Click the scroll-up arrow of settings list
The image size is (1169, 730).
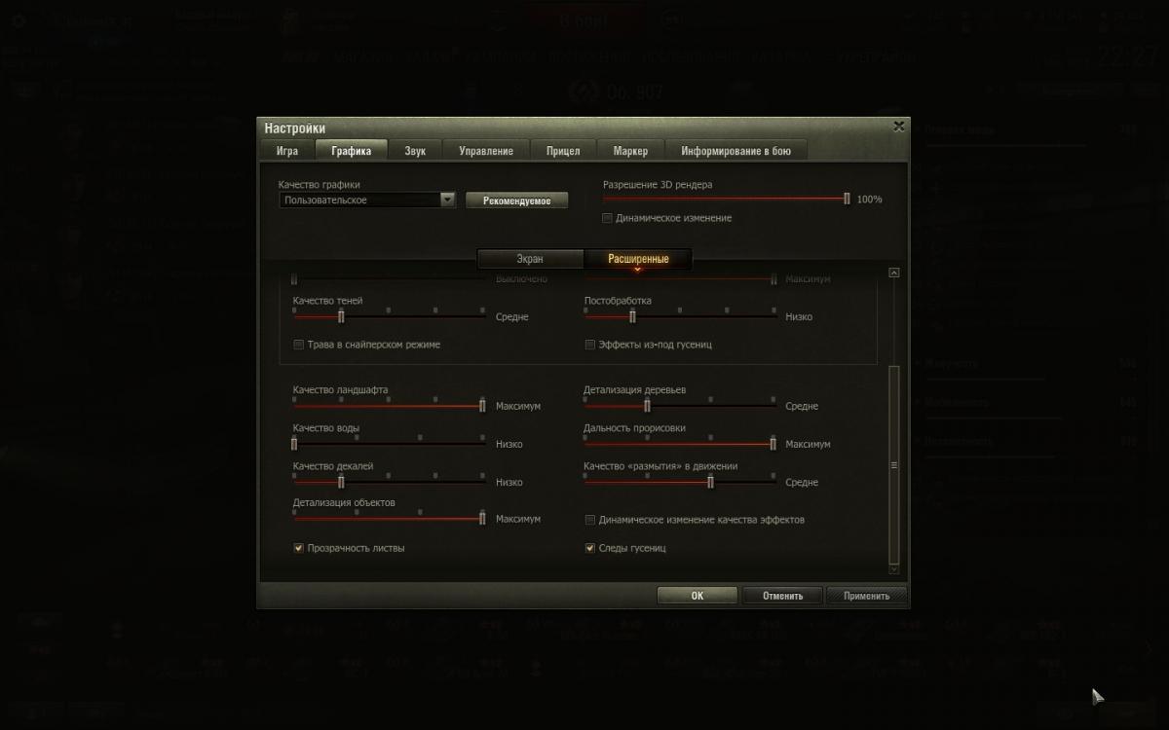pyautogui.click(x=894, y=273)
